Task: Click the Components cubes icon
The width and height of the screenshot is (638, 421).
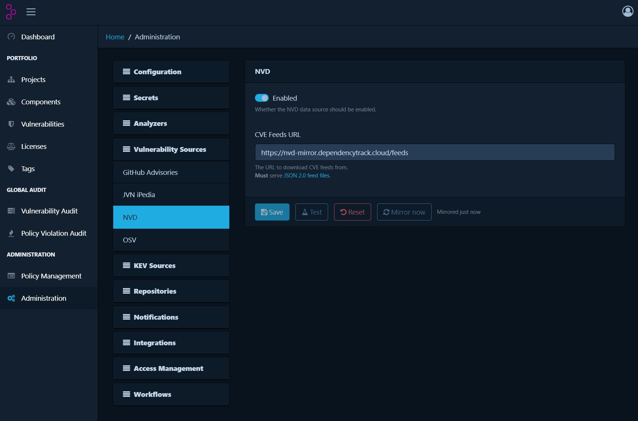Action: tap(11, 102)
